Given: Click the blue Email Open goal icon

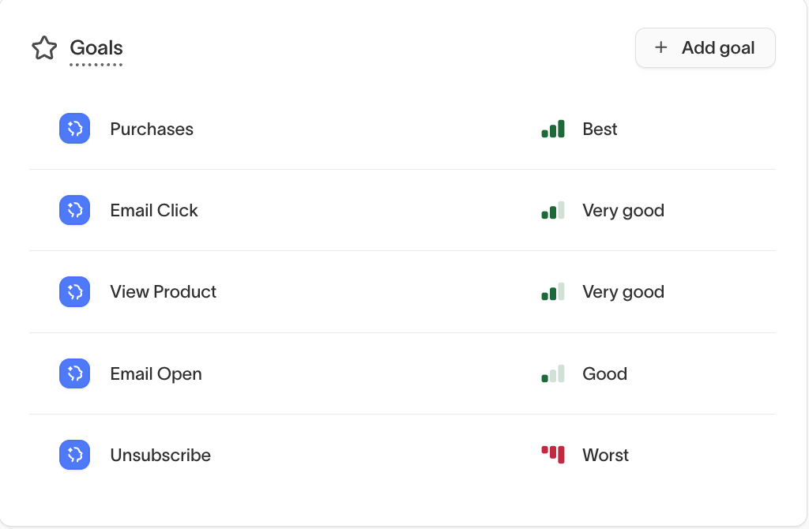Looking at the screenshot, I should [x=74, y=373].
